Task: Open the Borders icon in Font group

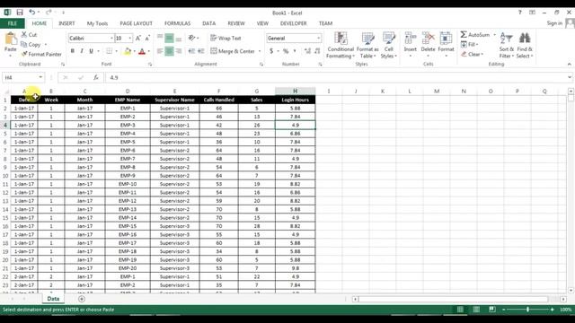Action: 110,51
